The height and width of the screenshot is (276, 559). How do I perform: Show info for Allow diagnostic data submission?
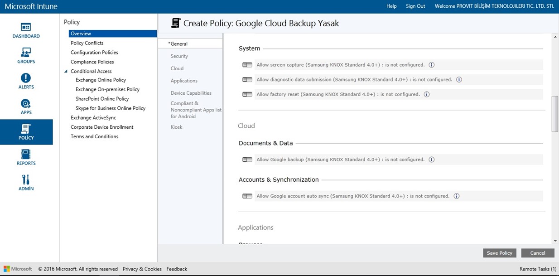[x=459, y=80]
